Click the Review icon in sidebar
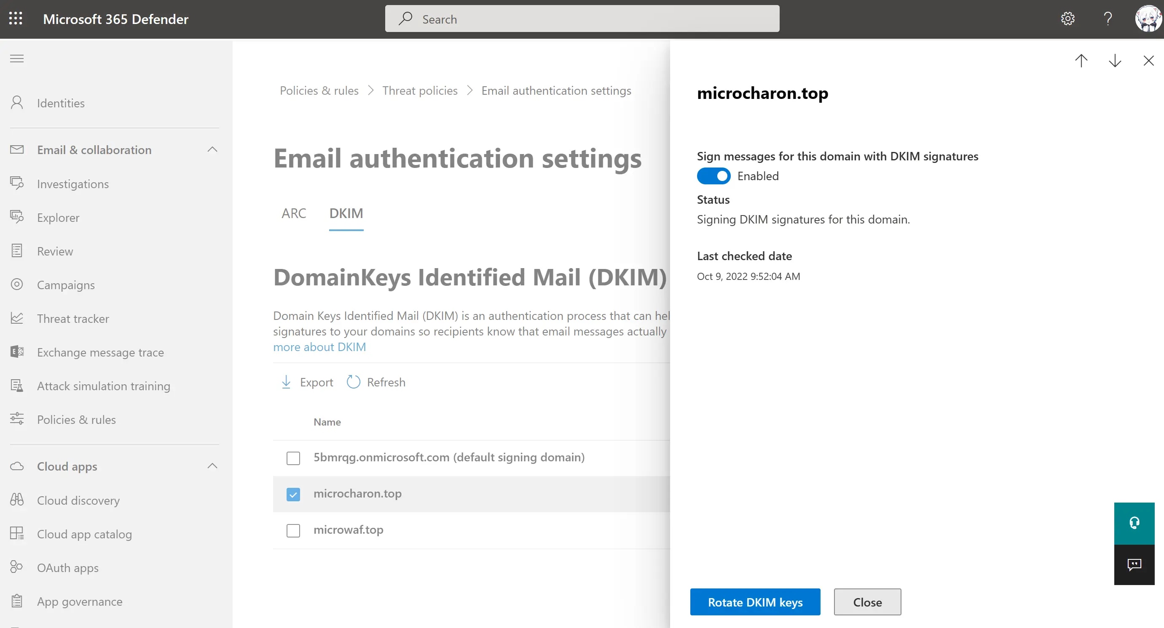This screenshot has height=628, width=1164. click(x=17, y=251)
